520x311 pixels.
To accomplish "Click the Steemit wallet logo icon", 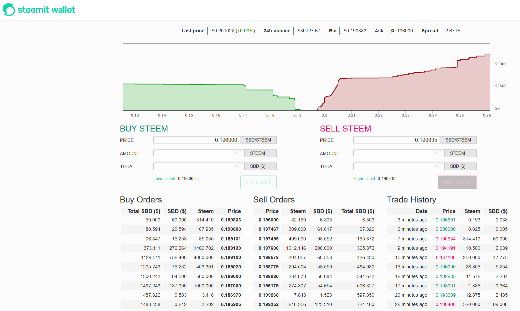I will (9, 10).
